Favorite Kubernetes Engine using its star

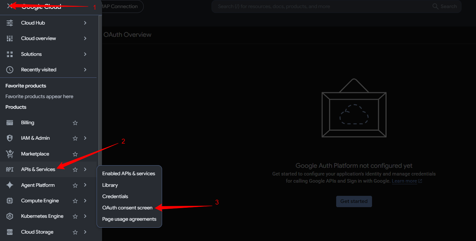pos(75,216)
